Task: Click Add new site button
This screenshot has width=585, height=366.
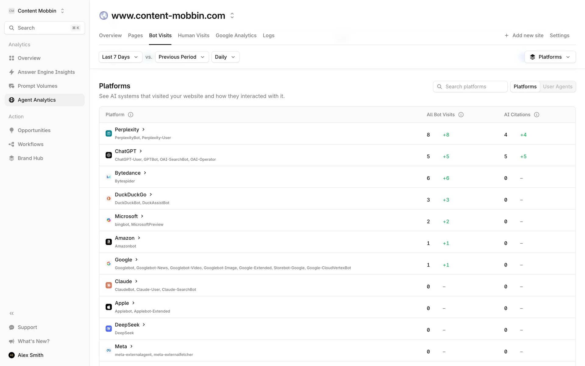Action: 524,35
